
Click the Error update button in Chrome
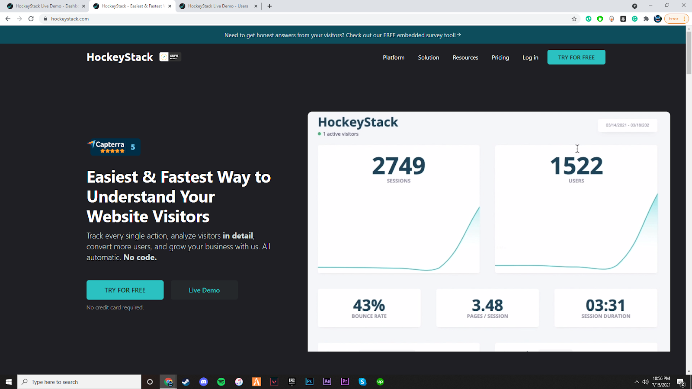[x=676, y=19]
